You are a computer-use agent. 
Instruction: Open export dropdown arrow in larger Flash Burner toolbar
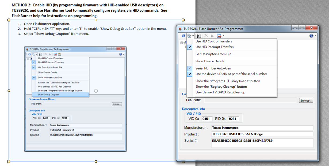coord(223,36)
